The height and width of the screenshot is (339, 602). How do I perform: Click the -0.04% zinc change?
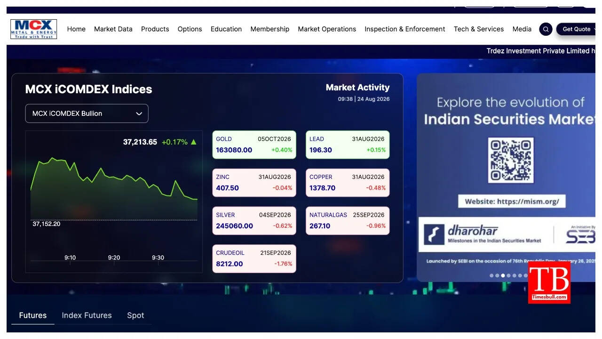point(283,188)
